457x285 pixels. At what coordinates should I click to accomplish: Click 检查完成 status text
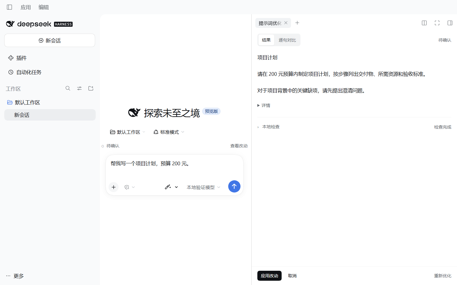tap(443, 127)
